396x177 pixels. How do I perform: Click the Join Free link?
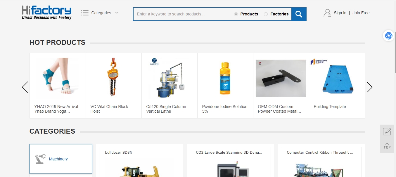[x=361, y=13]
